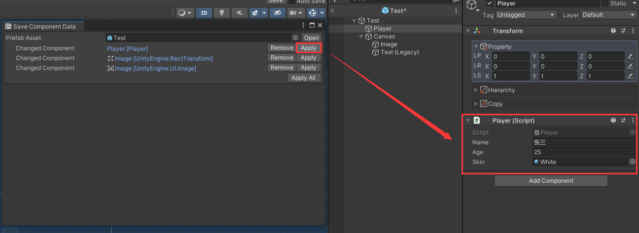Remove the Image UnityEngine.UI.Image changed component
The image size is (639, 233).
point(282,67)
